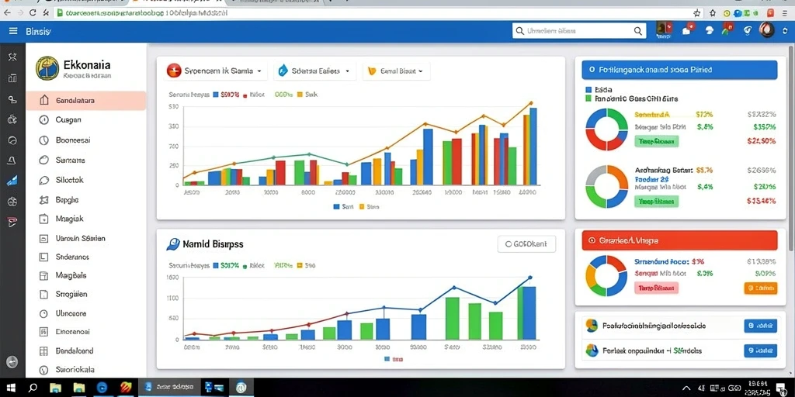The image size is (795, 397).
Task: Expand the Eanal Bisat dropdown
Action: click(x=397, y=71)
